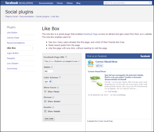Screen dimensions: 154x132
Task: Click the Find us on Facebook header text
Action: point(97,56)
